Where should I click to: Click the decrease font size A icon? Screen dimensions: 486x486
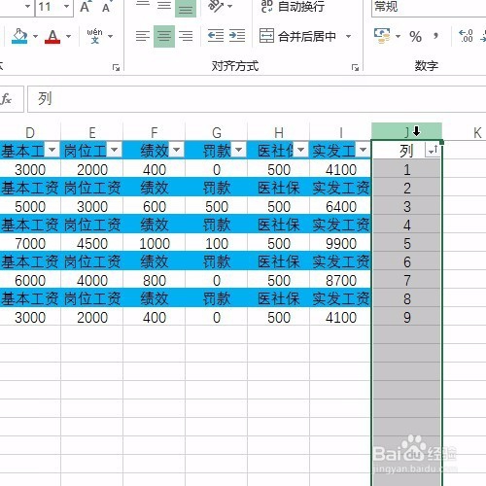click(x=106, y=7)
